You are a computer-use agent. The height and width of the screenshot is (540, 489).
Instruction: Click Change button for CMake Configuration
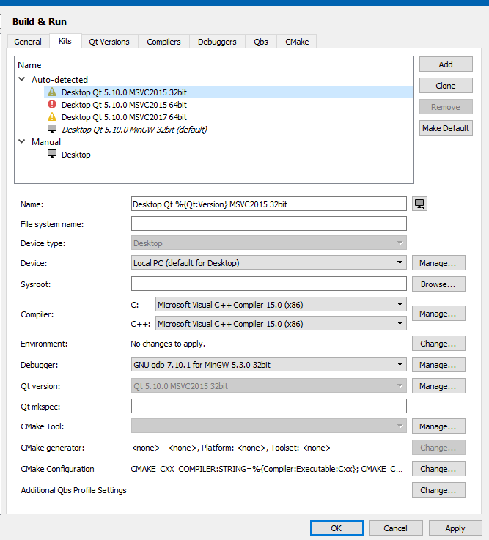(438, 469)
